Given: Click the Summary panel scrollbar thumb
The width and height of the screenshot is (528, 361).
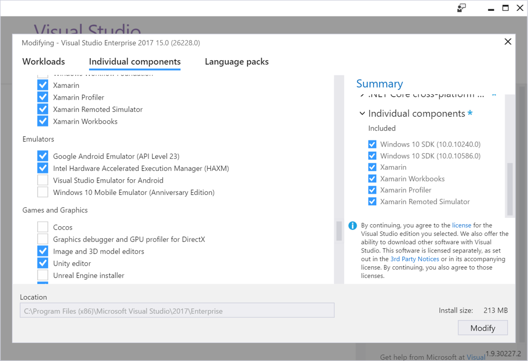Looking at the screenshot, I should 510,189.
